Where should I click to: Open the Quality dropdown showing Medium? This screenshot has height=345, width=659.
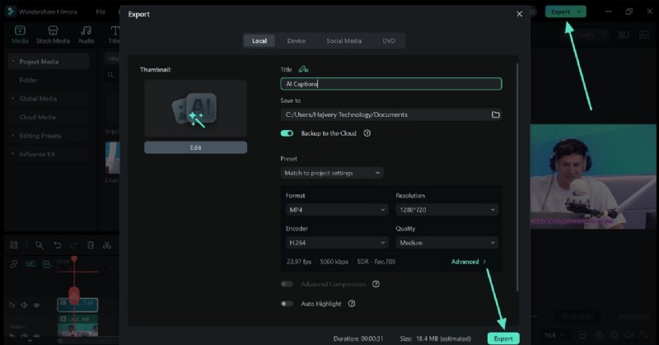coord(446,242)
